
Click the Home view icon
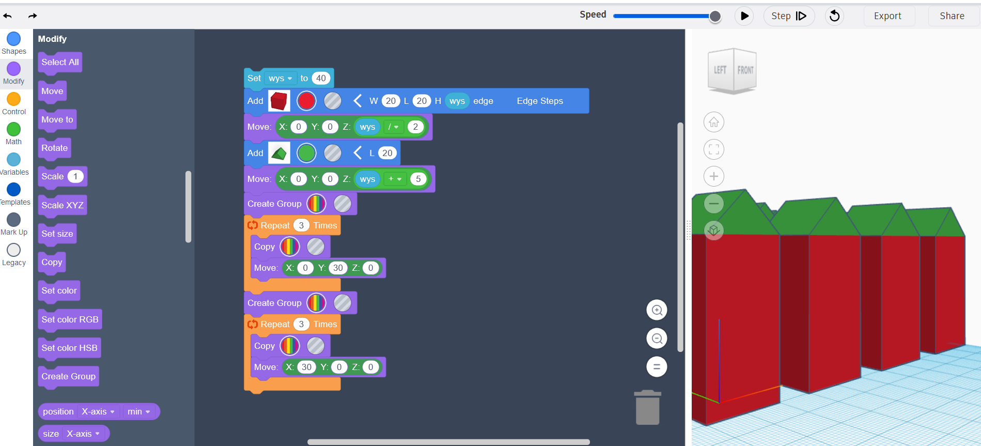pos(714,122)
